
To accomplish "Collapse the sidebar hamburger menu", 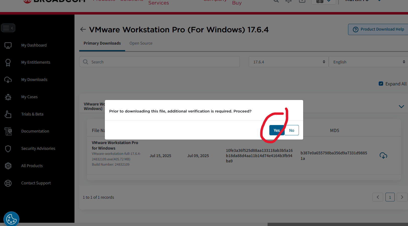I will (x=8, y=28).
